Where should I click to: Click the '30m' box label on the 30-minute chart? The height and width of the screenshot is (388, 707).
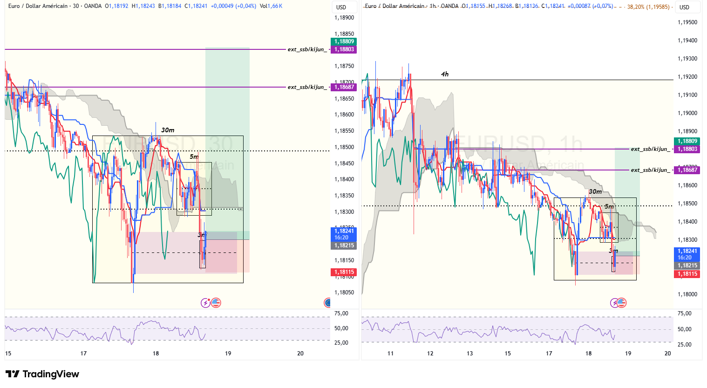[168, 130]
